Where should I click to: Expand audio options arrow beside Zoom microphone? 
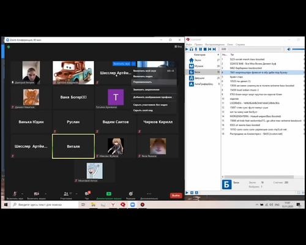(22, 194)
